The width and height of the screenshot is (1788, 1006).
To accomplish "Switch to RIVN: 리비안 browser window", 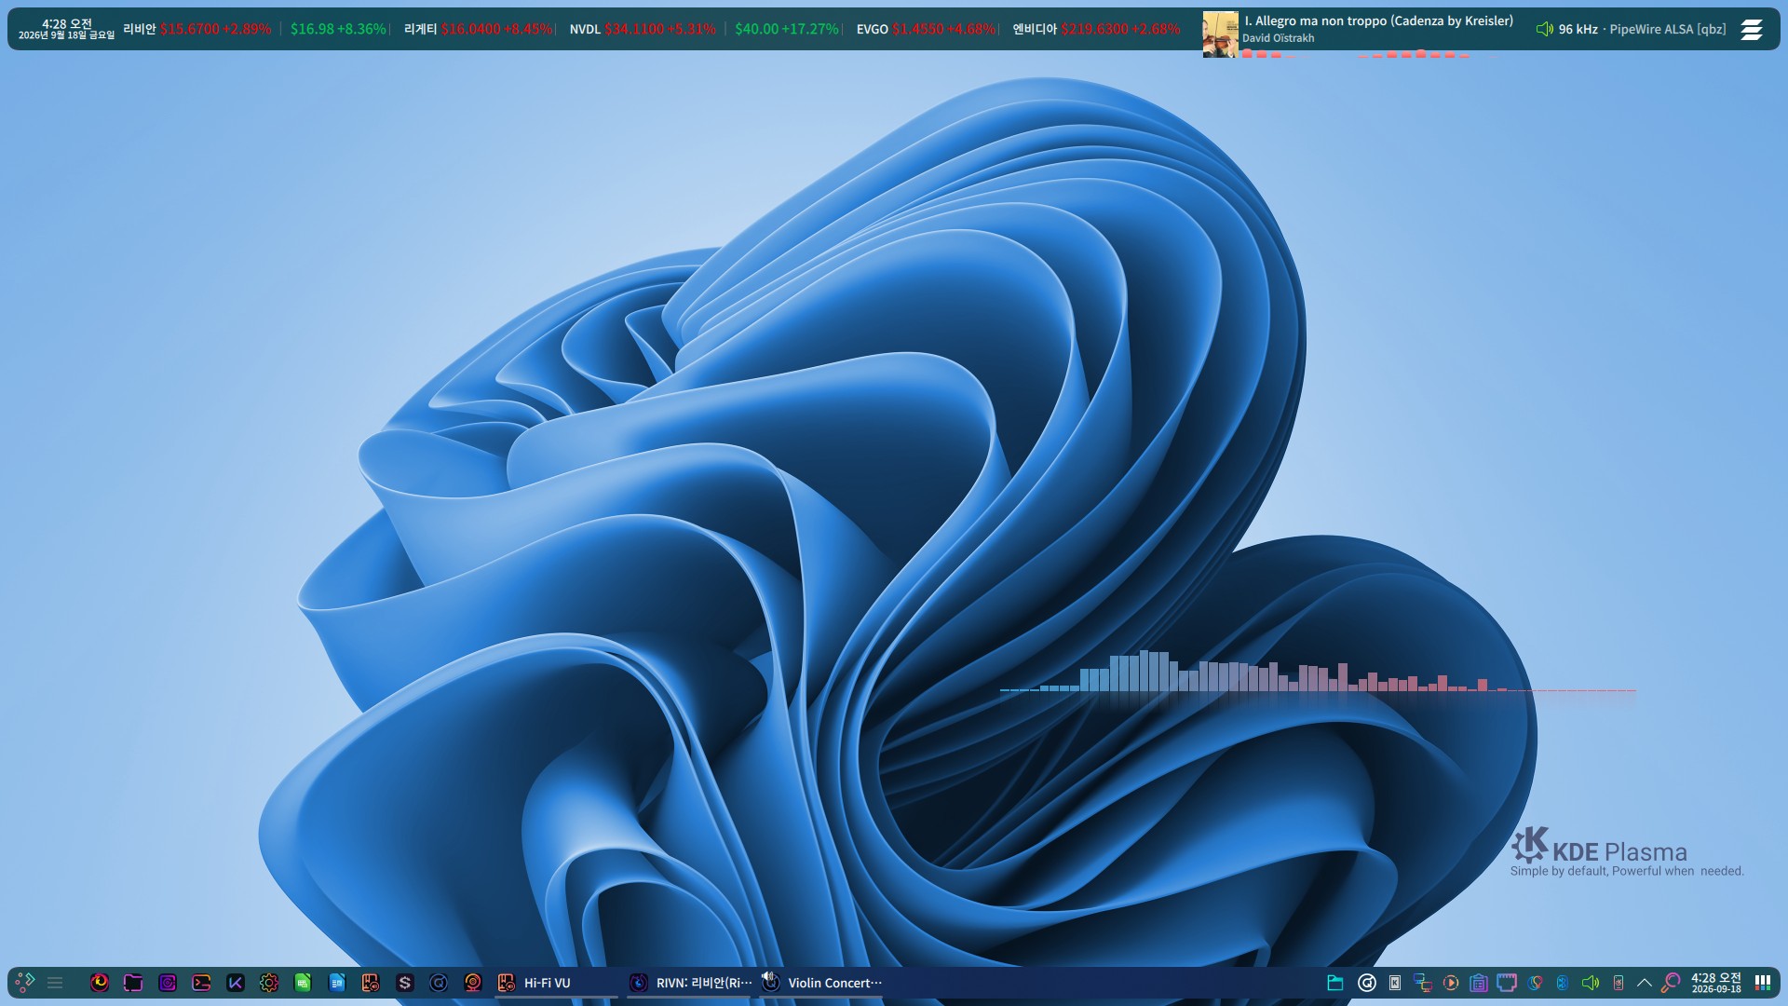I will [688, 982].
